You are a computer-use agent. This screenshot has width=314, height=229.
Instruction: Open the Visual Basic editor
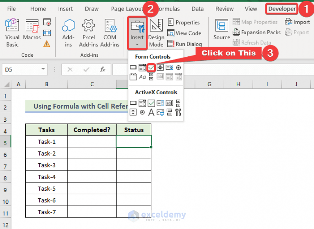[12, 33]
